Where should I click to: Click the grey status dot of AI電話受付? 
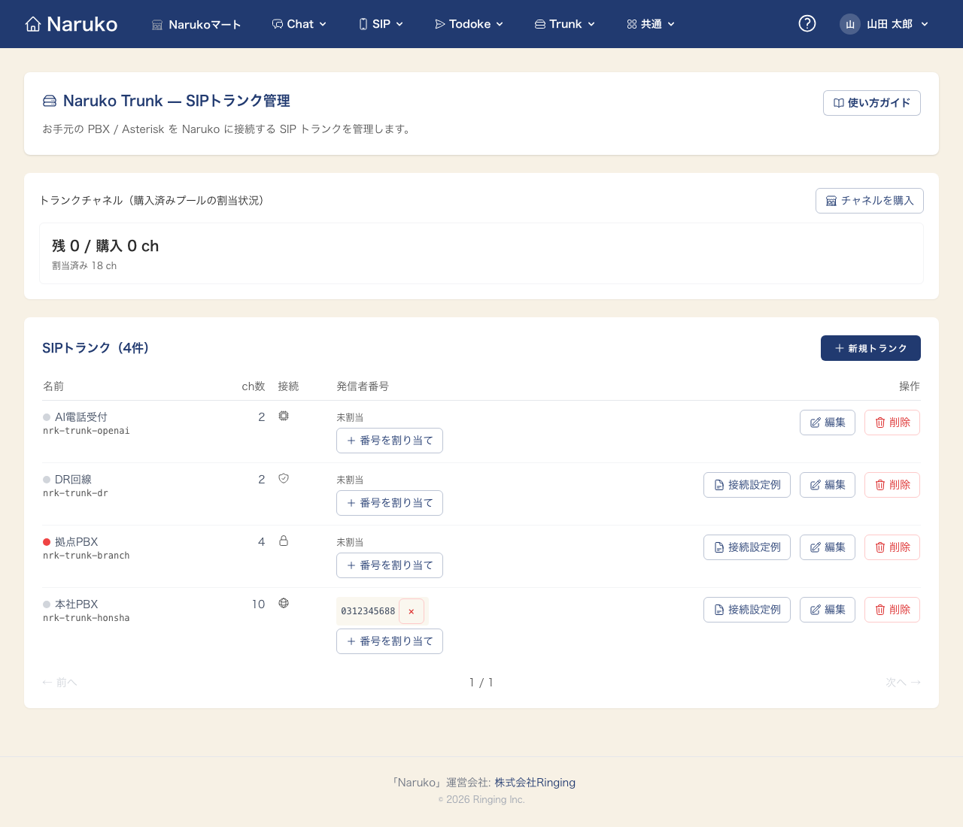pyautogui.click(x=47, y=417)
